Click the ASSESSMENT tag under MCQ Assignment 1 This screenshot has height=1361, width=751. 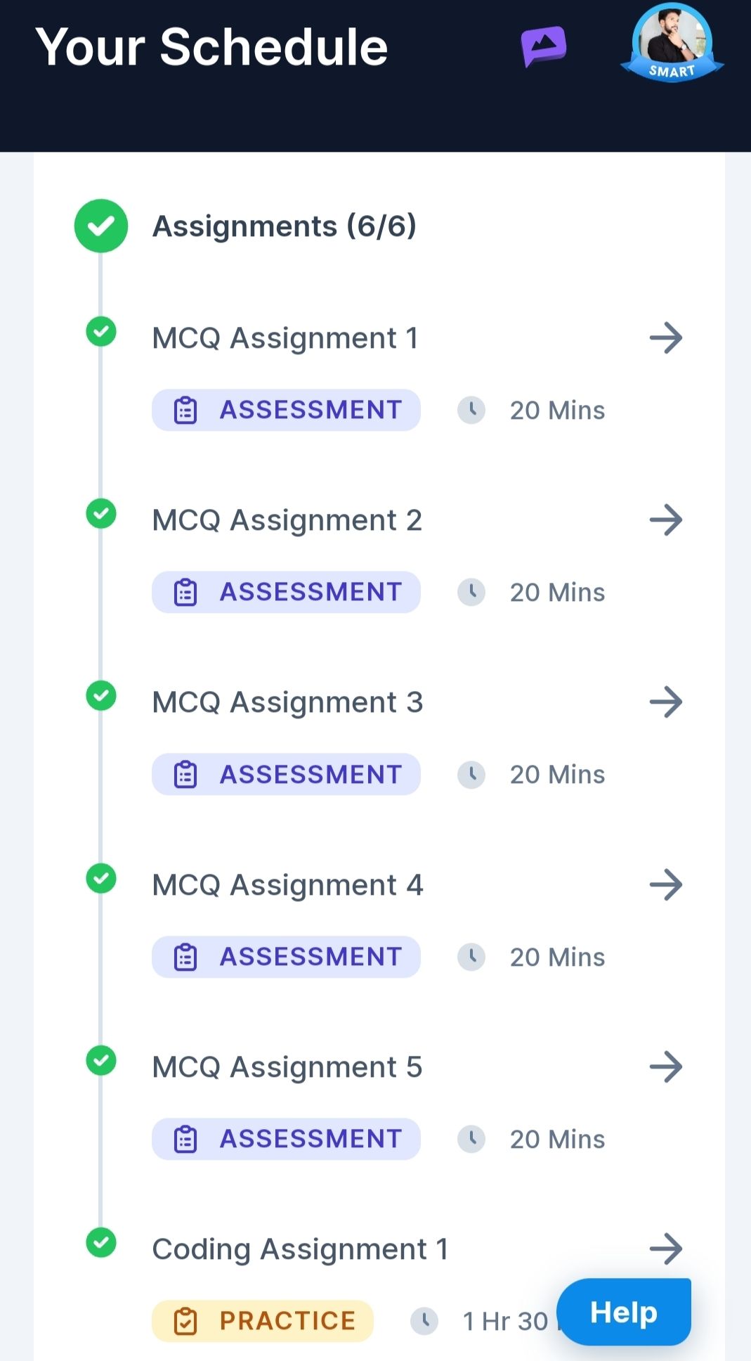tap(287, 410)
